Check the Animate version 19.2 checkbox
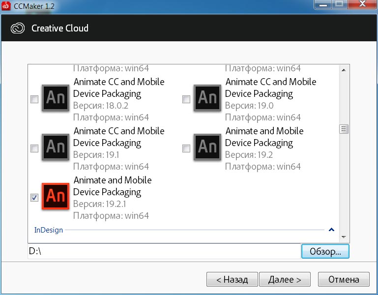 (x=186, y=148)
